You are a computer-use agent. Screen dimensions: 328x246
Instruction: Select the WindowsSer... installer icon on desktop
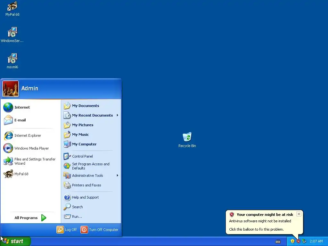12,35
